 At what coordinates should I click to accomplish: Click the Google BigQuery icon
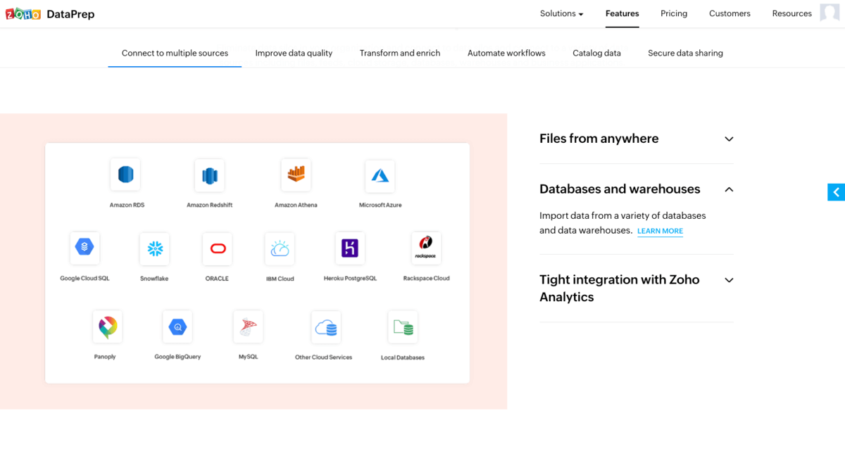click(x=177, y=327)
